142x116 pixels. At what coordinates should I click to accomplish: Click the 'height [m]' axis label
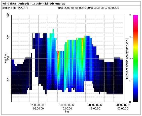coord(6,59)
